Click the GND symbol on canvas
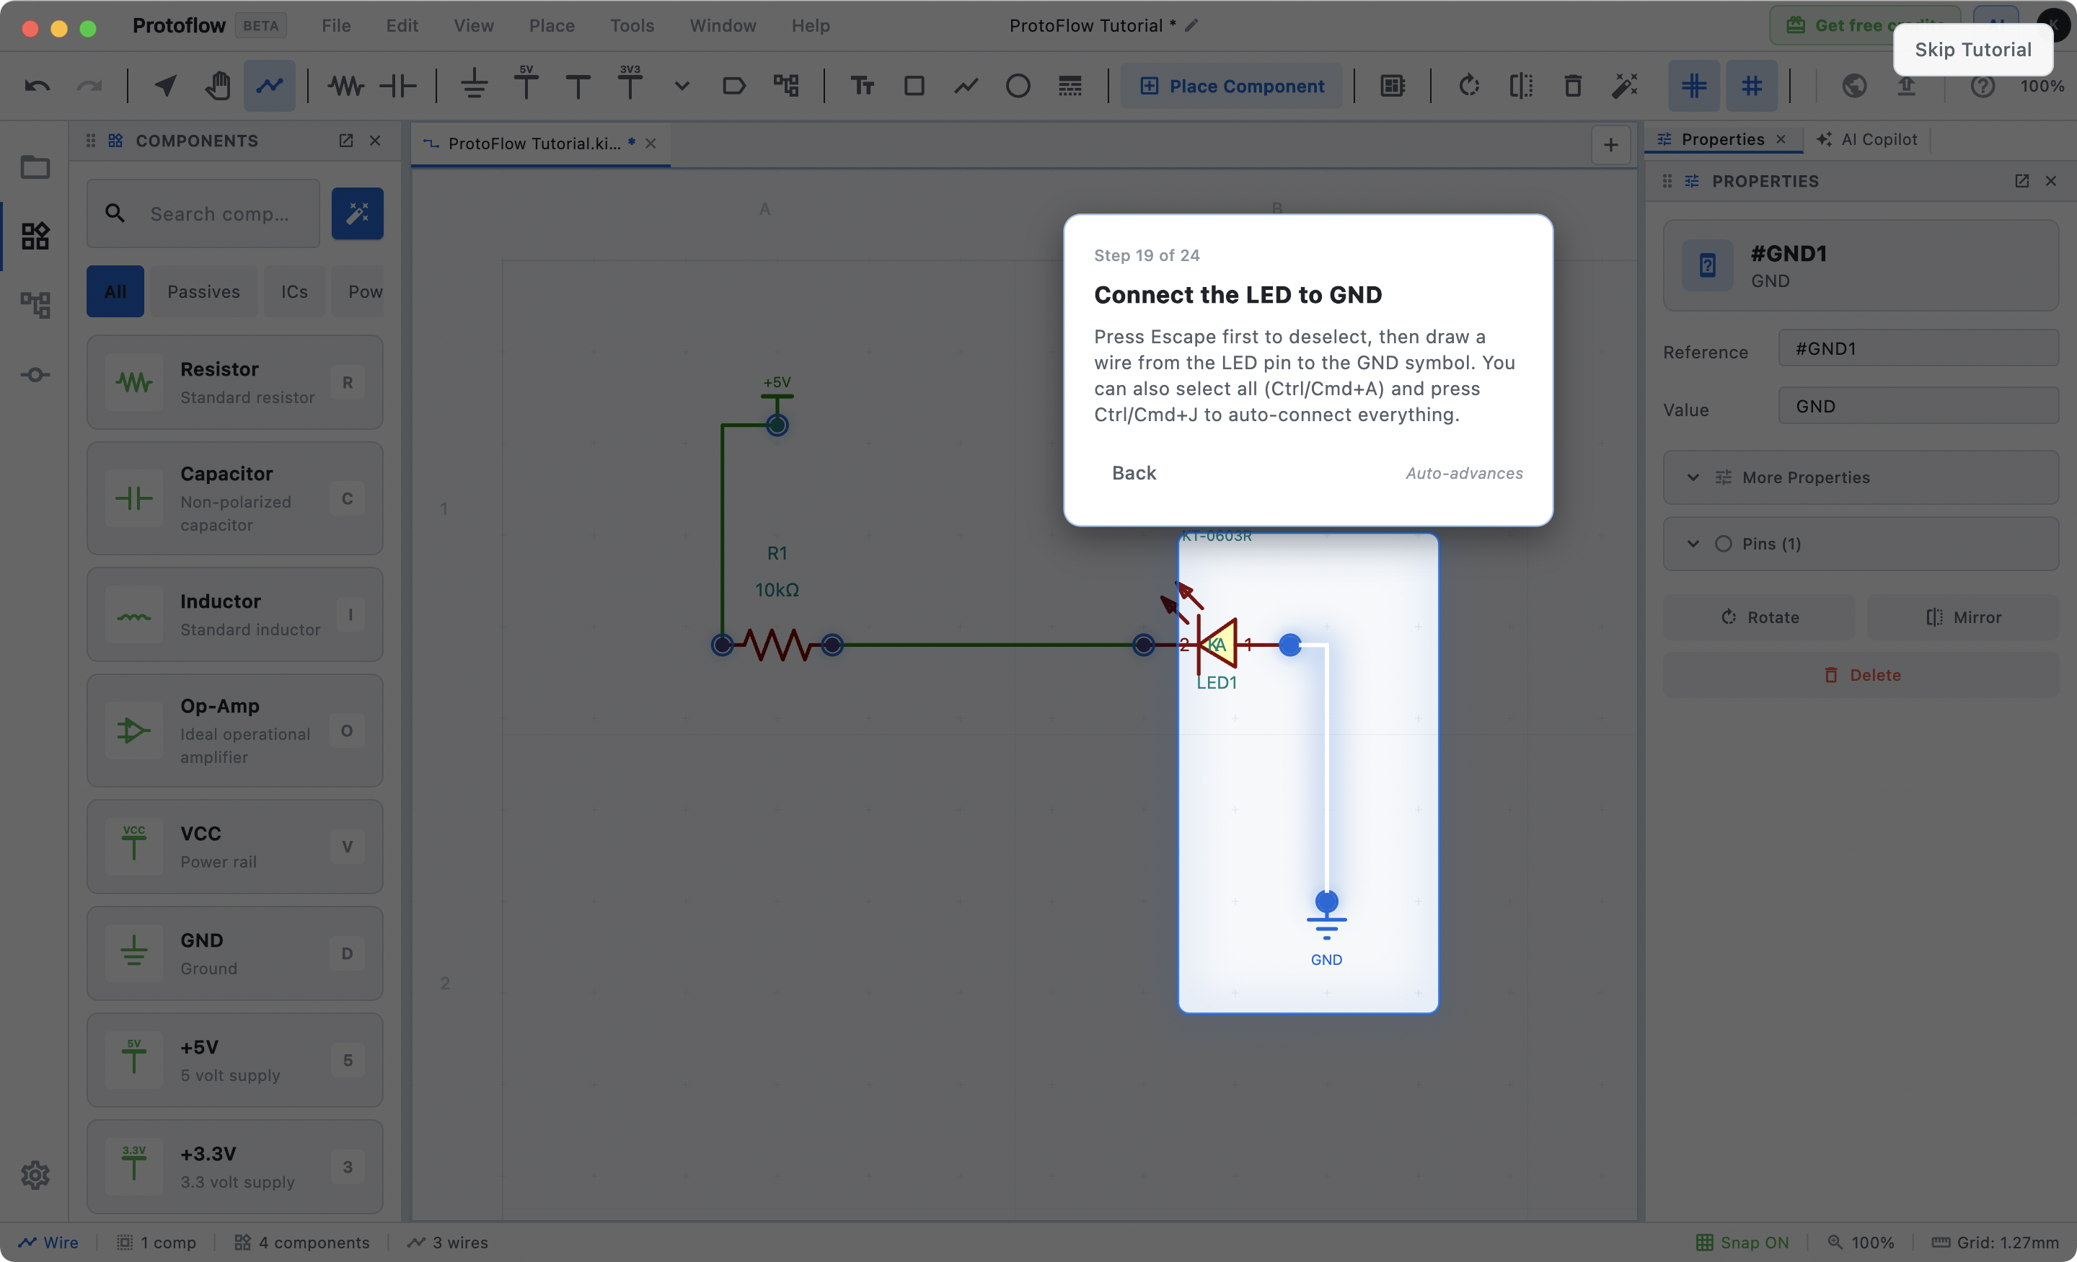Image resolution: width=2077 pixels, height=1262 pixels. pyautogui.click(x=1326, y=927)
